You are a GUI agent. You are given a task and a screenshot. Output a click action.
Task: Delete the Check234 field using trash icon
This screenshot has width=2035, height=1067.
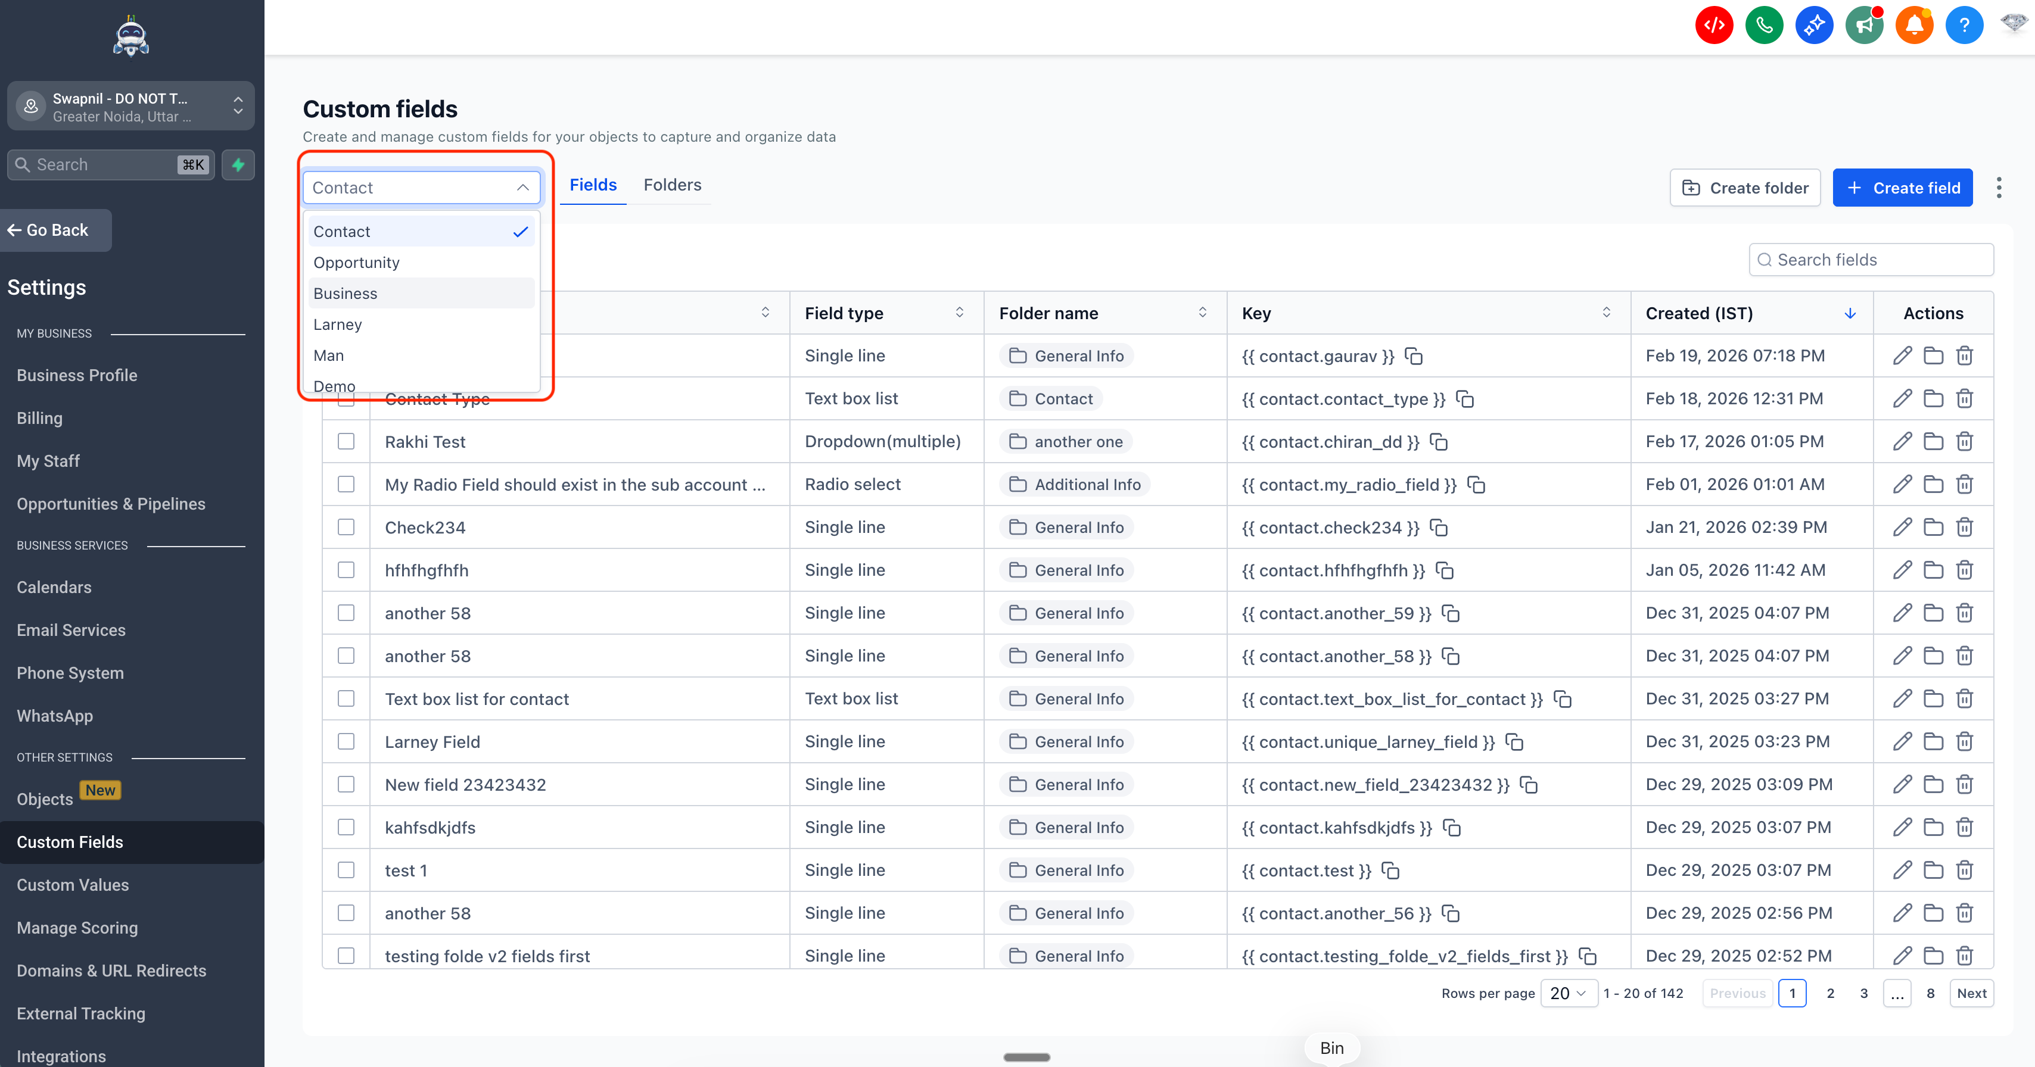(1965, 527)
